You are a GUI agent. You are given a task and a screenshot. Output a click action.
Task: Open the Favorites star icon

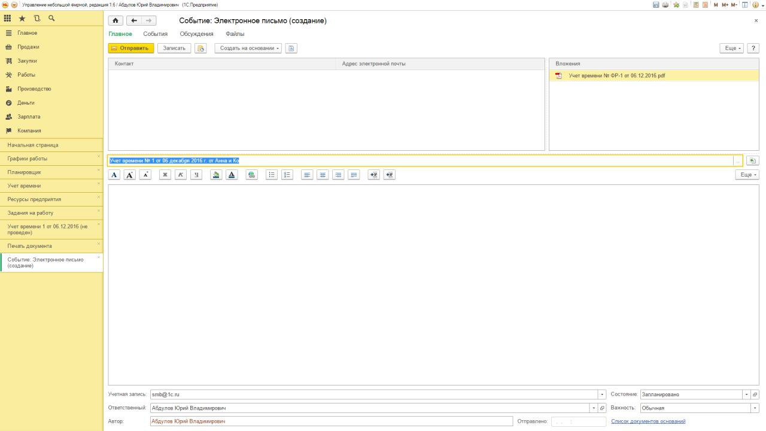click(x=22, y=19)
